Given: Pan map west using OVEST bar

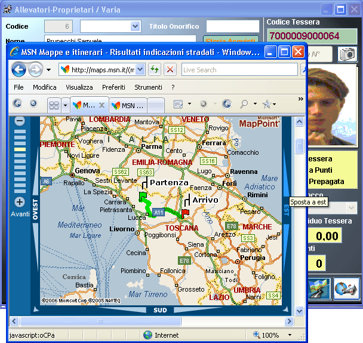Looking at the screenshot, I should point(35,210).
